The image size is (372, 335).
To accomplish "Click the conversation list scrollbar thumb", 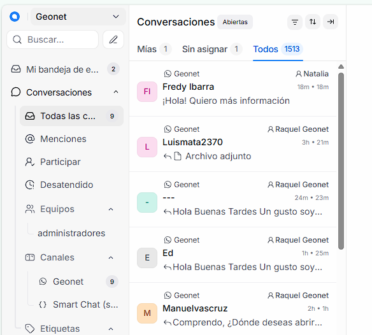I will [x=341, y=161].
